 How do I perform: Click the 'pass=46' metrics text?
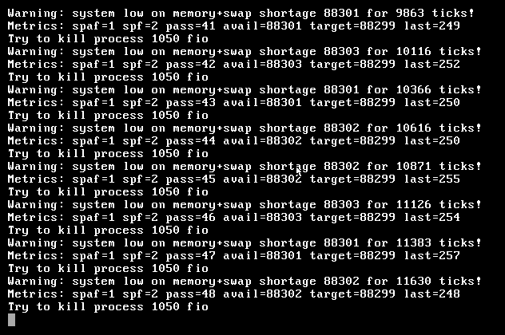tap(191, 217)
